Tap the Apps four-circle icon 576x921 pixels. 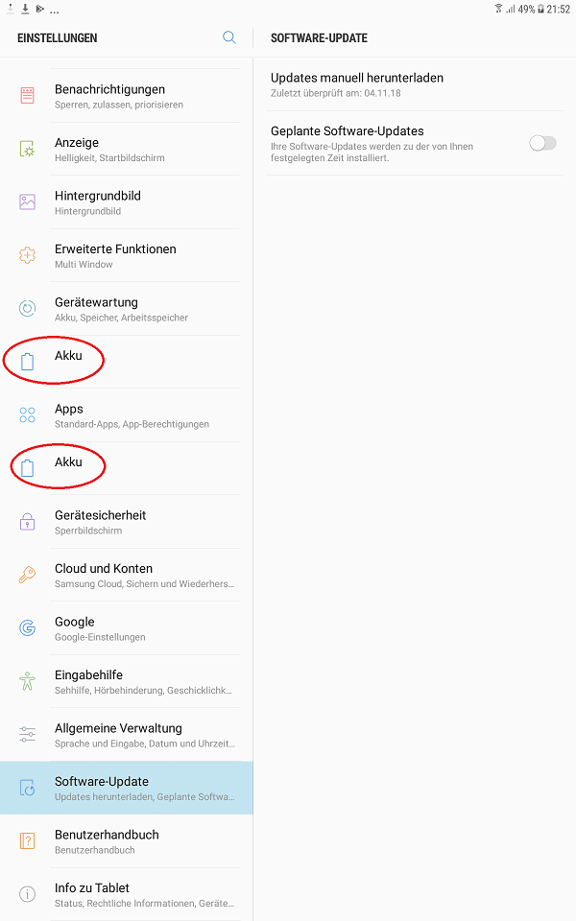click(x=27, y=414)
